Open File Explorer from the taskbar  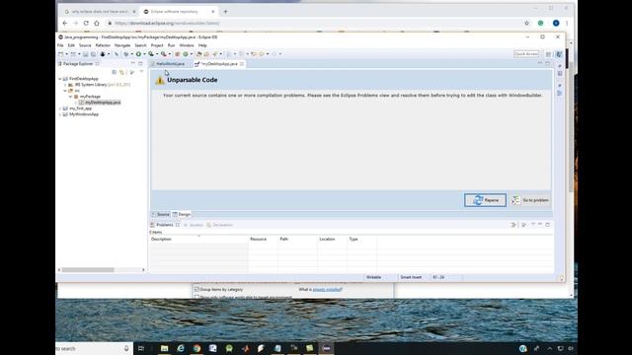(165, 348)
